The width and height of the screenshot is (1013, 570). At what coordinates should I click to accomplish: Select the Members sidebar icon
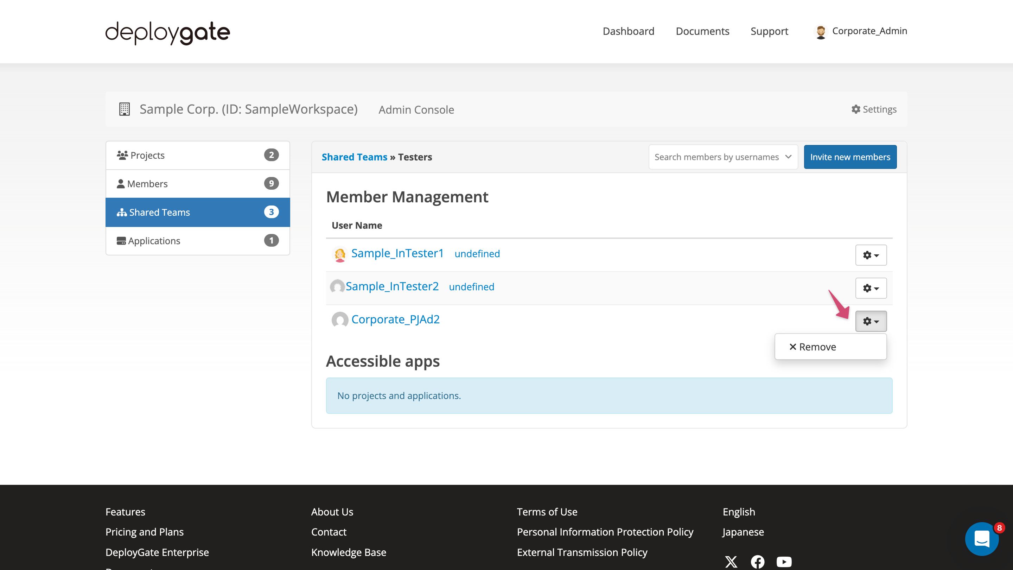pyautogui.click(x=121, y=183)
